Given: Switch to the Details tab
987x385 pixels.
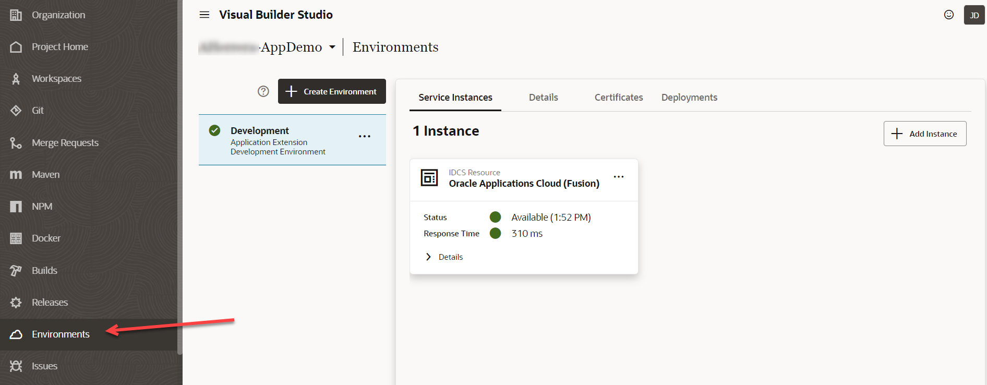Looking at the screenshot, I should tap(544, 98).
